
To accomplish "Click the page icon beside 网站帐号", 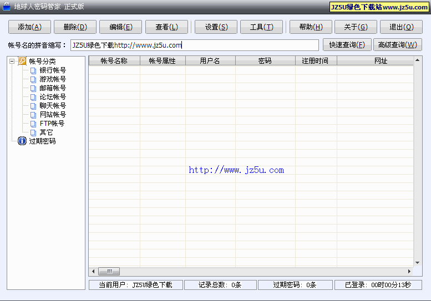I will pos(33,115).
